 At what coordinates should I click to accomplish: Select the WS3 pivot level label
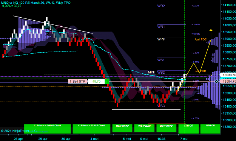click(x=161, y=106)
